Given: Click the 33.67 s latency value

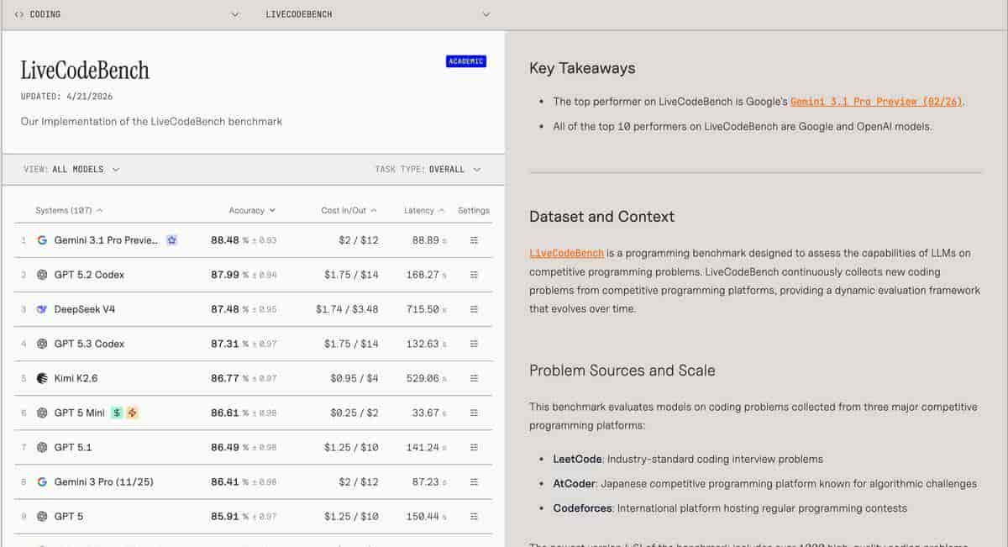Looking at the screenshot, I should 428,413.
